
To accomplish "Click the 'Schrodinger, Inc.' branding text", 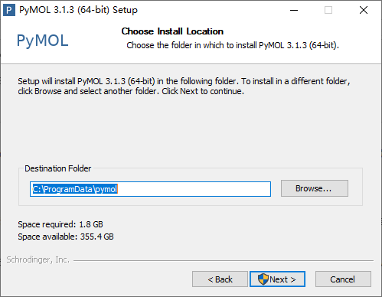I will [x=38, y=259].
